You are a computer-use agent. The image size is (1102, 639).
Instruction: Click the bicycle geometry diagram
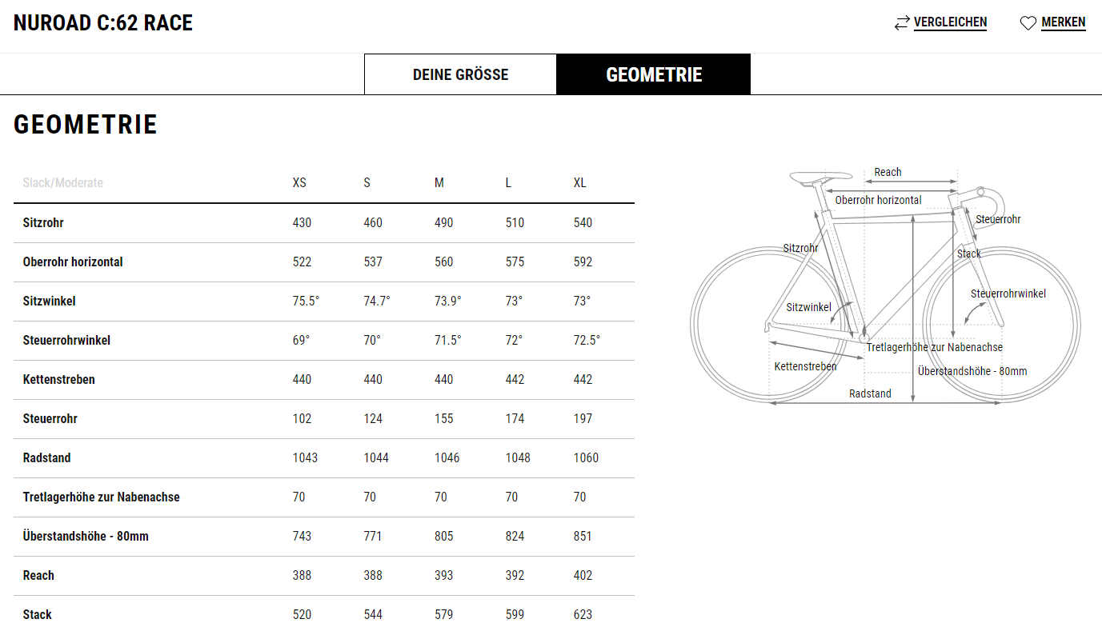tap(885, 286)
